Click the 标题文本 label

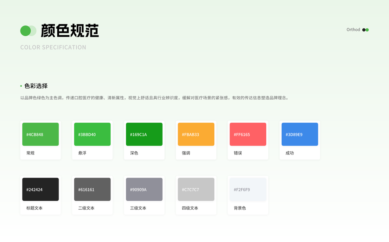(34, 208)
